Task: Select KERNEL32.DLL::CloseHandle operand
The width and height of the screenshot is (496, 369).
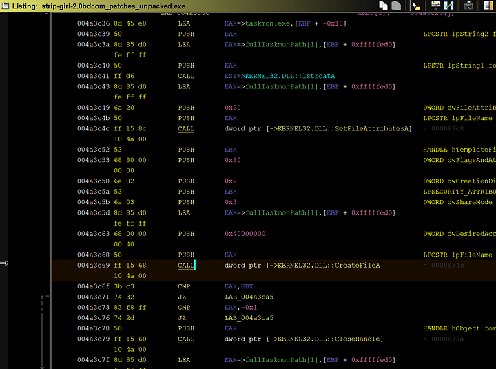Action: tap(329, 339)
